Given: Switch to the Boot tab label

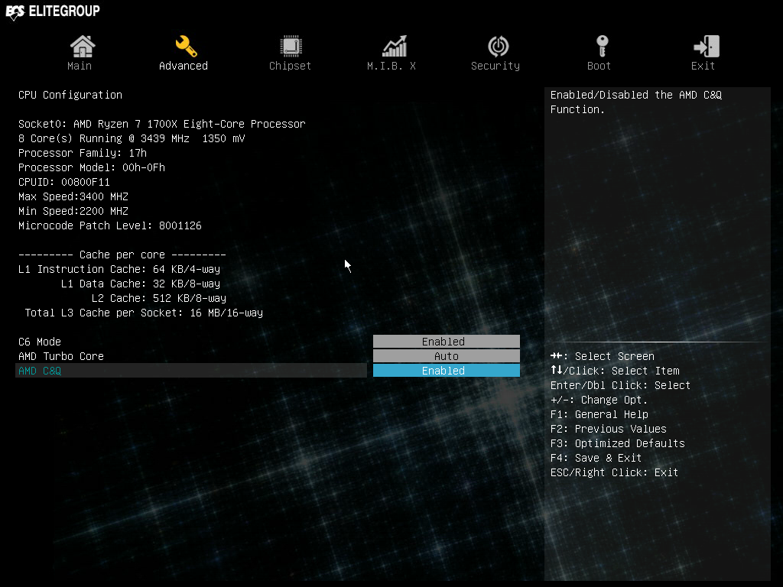Looking at the screenshot, I should (x=599, y=66).
